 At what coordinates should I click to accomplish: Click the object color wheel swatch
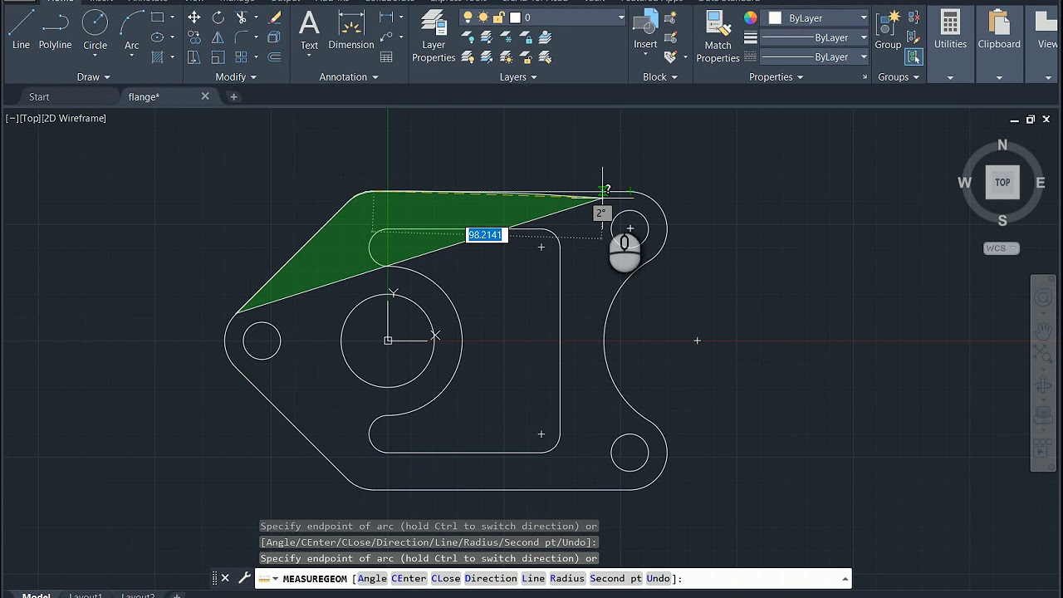751,17
